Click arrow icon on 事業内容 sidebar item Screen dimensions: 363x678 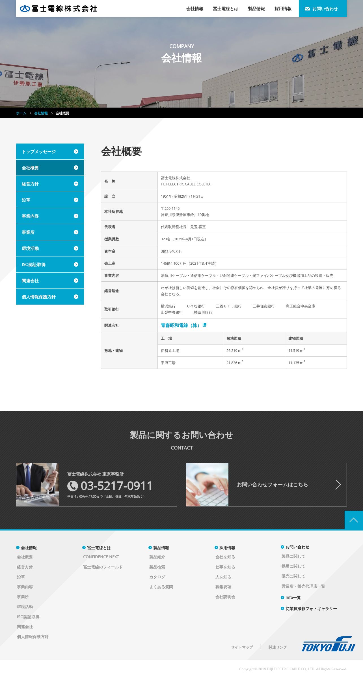[x=76, y=216]
